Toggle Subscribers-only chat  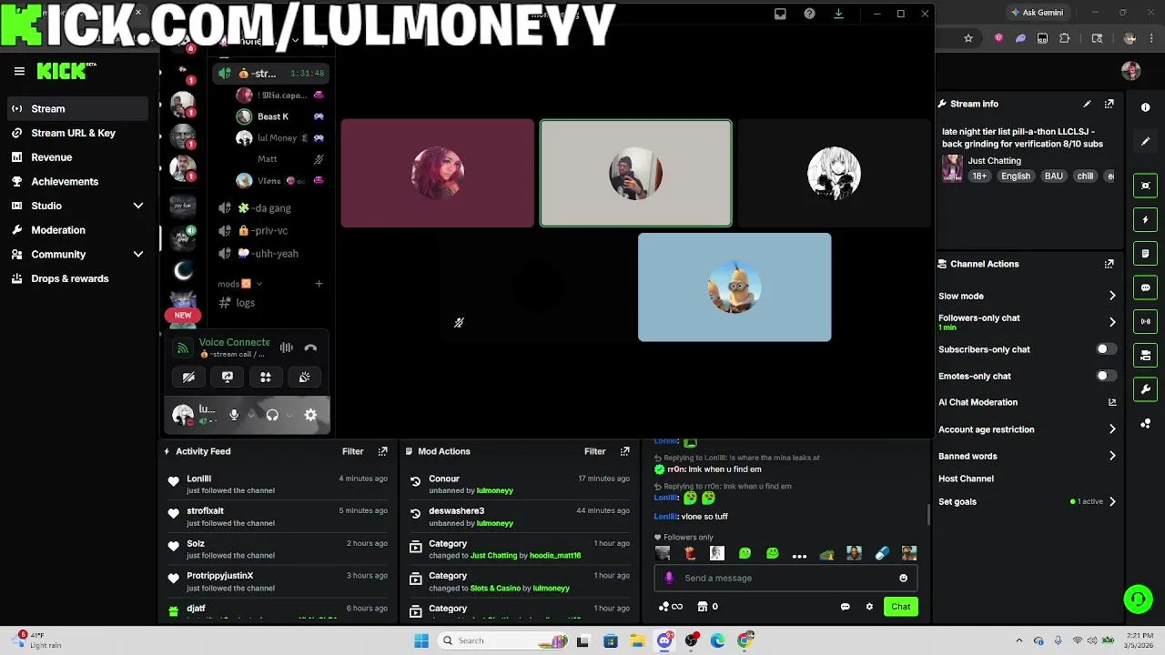coord(1105,349)
